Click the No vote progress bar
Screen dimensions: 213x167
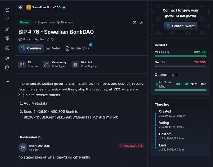pos(180,66)
